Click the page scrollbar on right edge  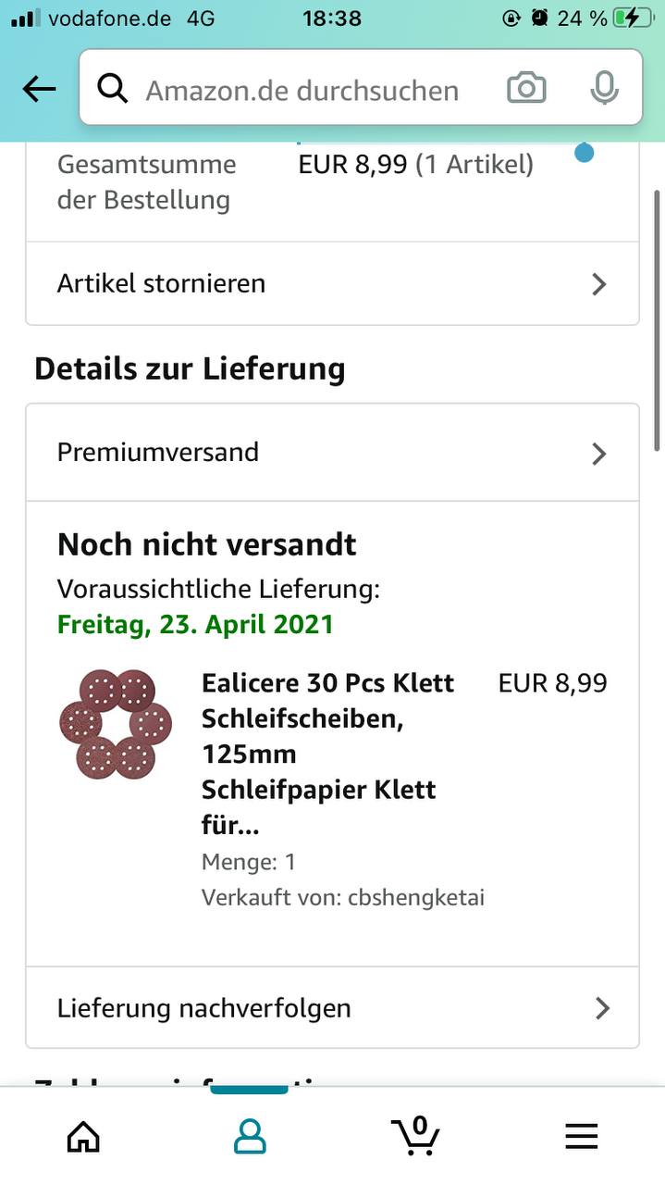click(658, 306)
